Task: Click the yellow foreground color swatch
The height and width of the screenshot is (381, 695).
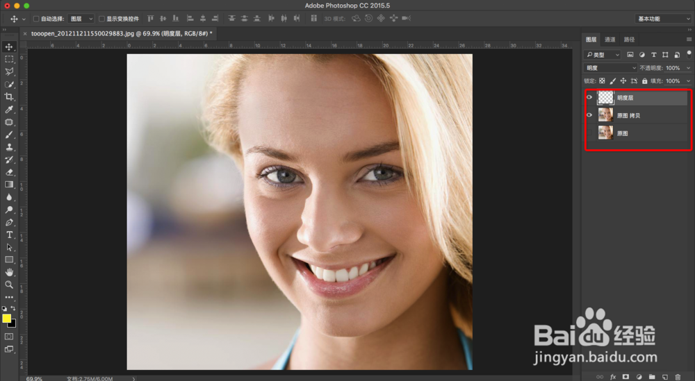Action: click(x=6, y=318)
